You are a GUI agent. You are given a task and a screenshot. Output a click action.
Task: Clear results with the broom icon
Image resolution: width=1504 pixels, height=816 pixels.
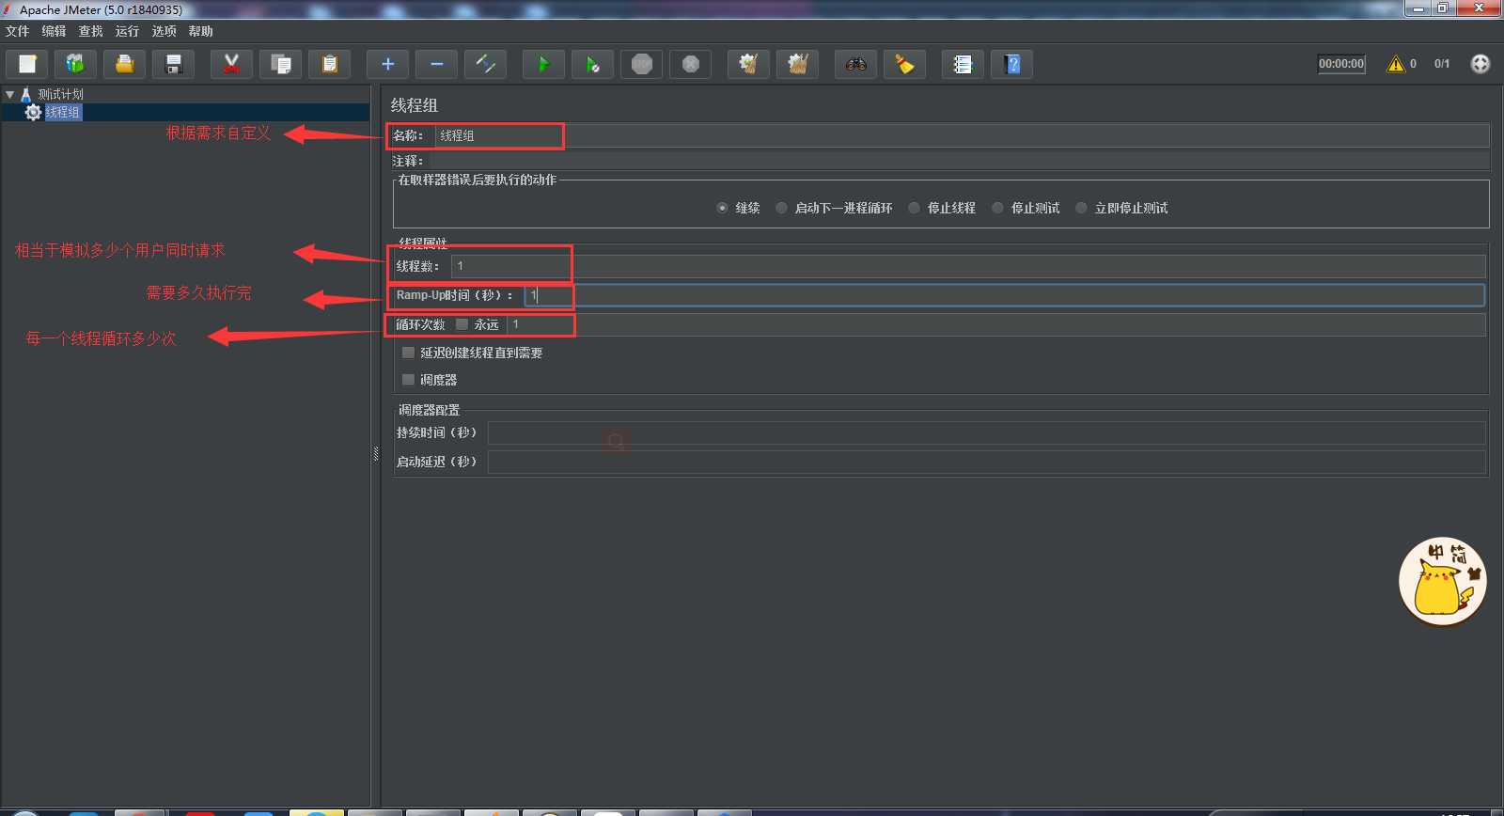748,64
